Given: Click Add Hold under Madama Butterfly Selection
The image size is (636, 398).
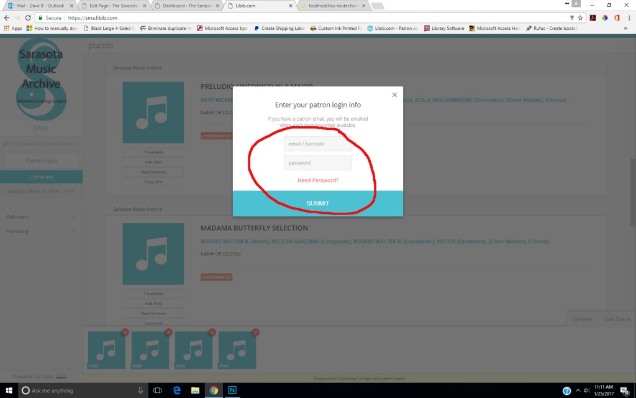Looking at the screenshot, I should [x=153, y=303].
